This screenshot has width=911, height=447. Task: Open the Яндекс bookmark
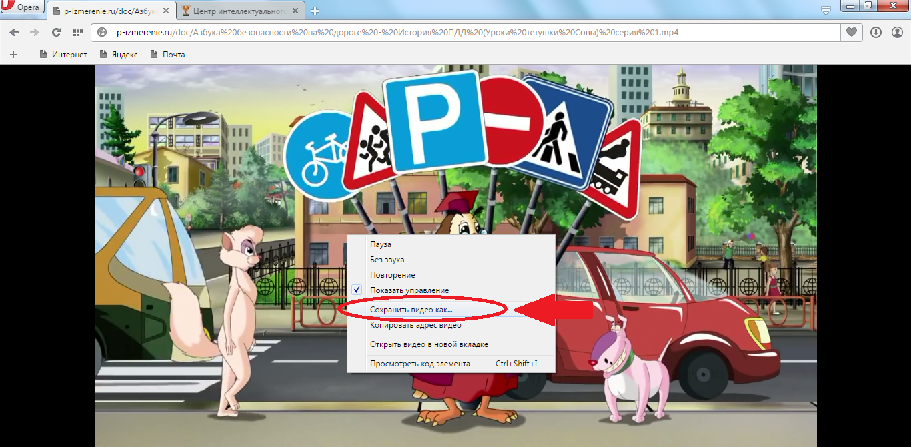119,54
